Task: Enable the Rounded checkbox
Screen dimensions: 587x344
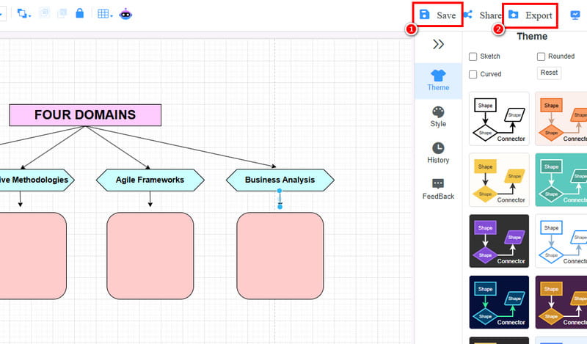Action: [x=541, y=56]
